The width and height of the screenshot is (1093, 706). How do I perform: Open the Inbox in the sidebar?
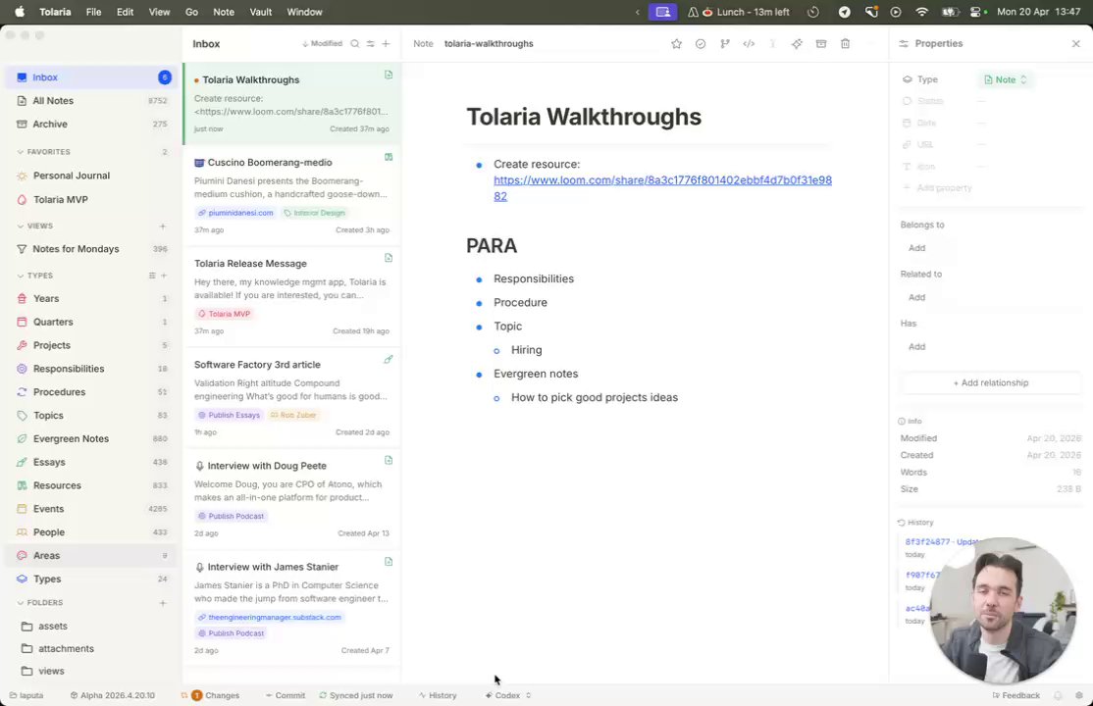90,77
